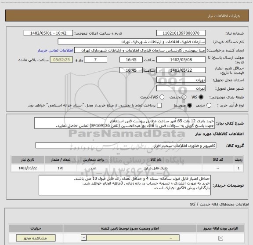Click the quantity cell showing 170
This screenshot has height=245, width=253.
[x=61, y=168]
